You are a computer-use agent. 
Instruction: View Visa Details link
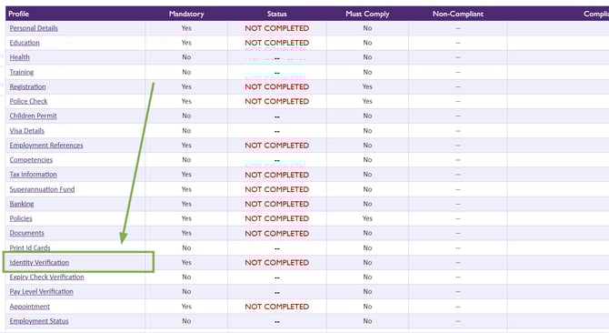pyautogui.click(x=26, y=130)
